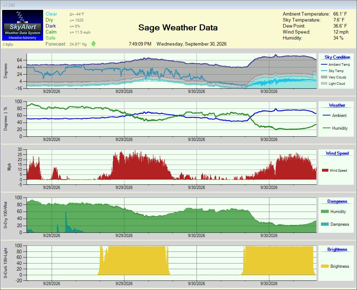Select the 'Clear' sky status
The width and height of the screenshot is (357, 290).
pos(51,14)
